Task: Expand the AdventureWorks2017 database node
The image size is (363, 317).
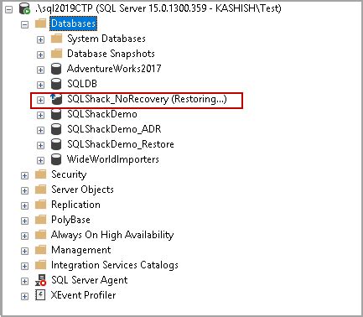Action: pyautogui.click(x=40, y=70)
